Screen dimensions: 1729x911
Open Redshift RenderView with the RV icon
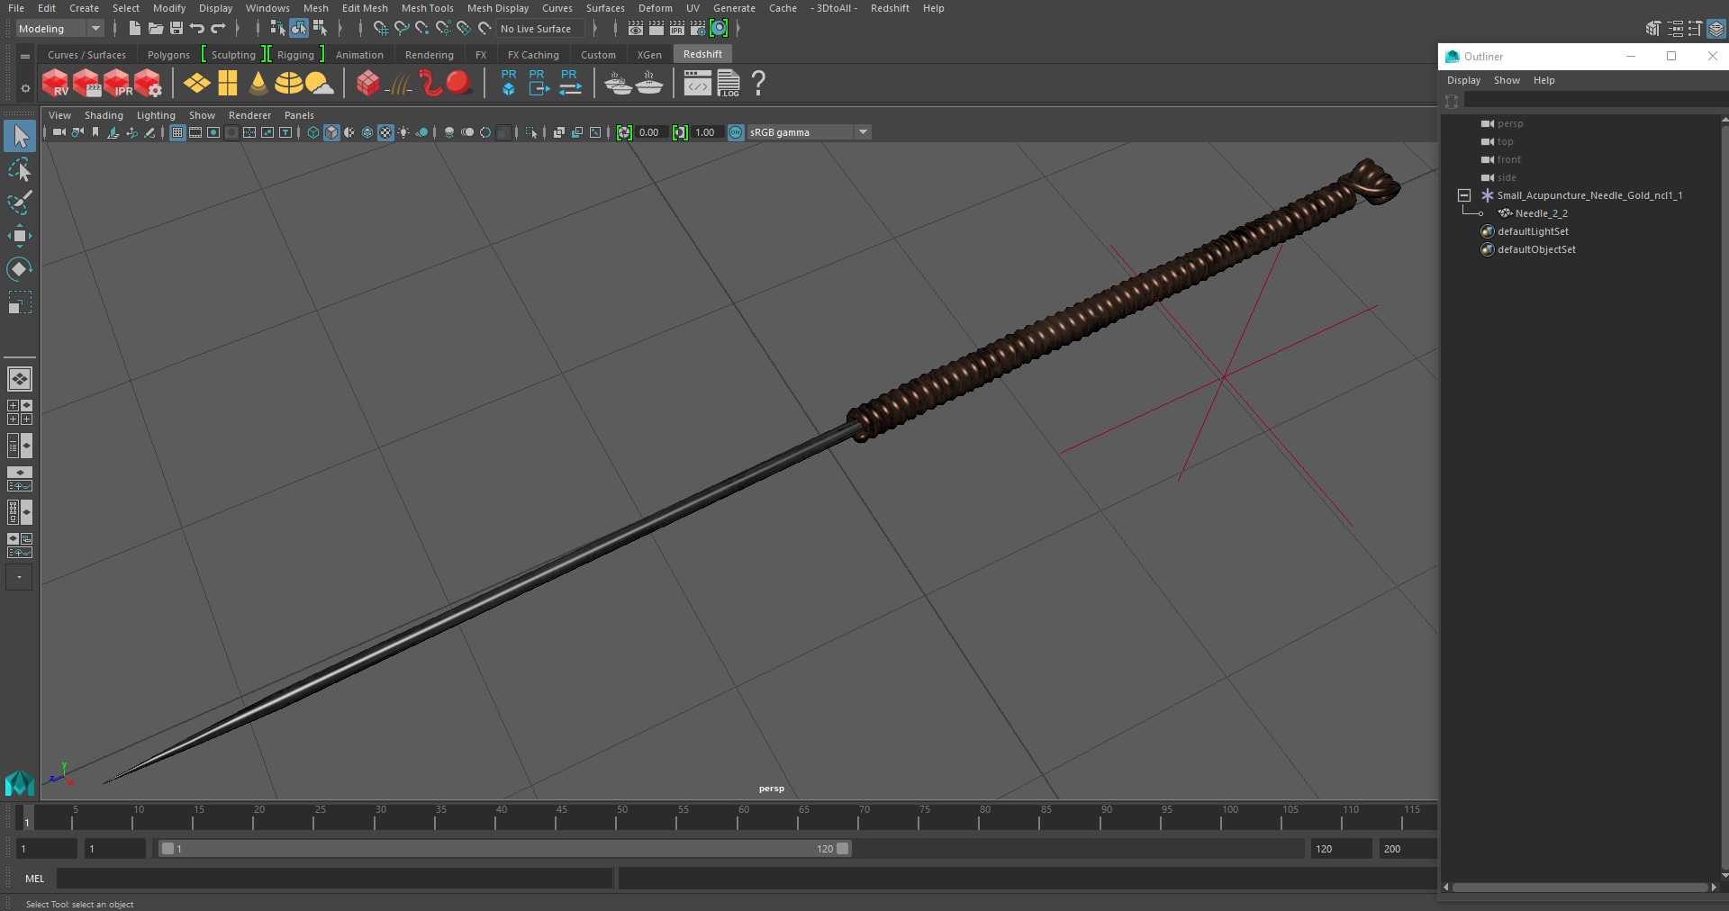[55, 83]
